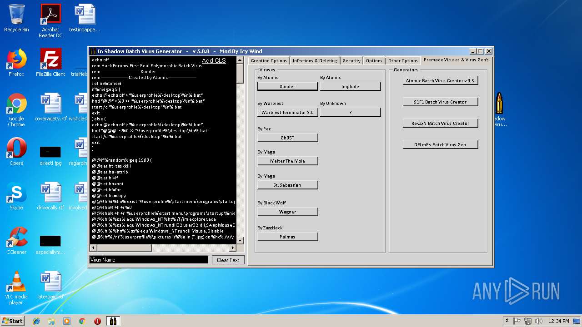Launch Firefox from the desktop

(16, 63)
